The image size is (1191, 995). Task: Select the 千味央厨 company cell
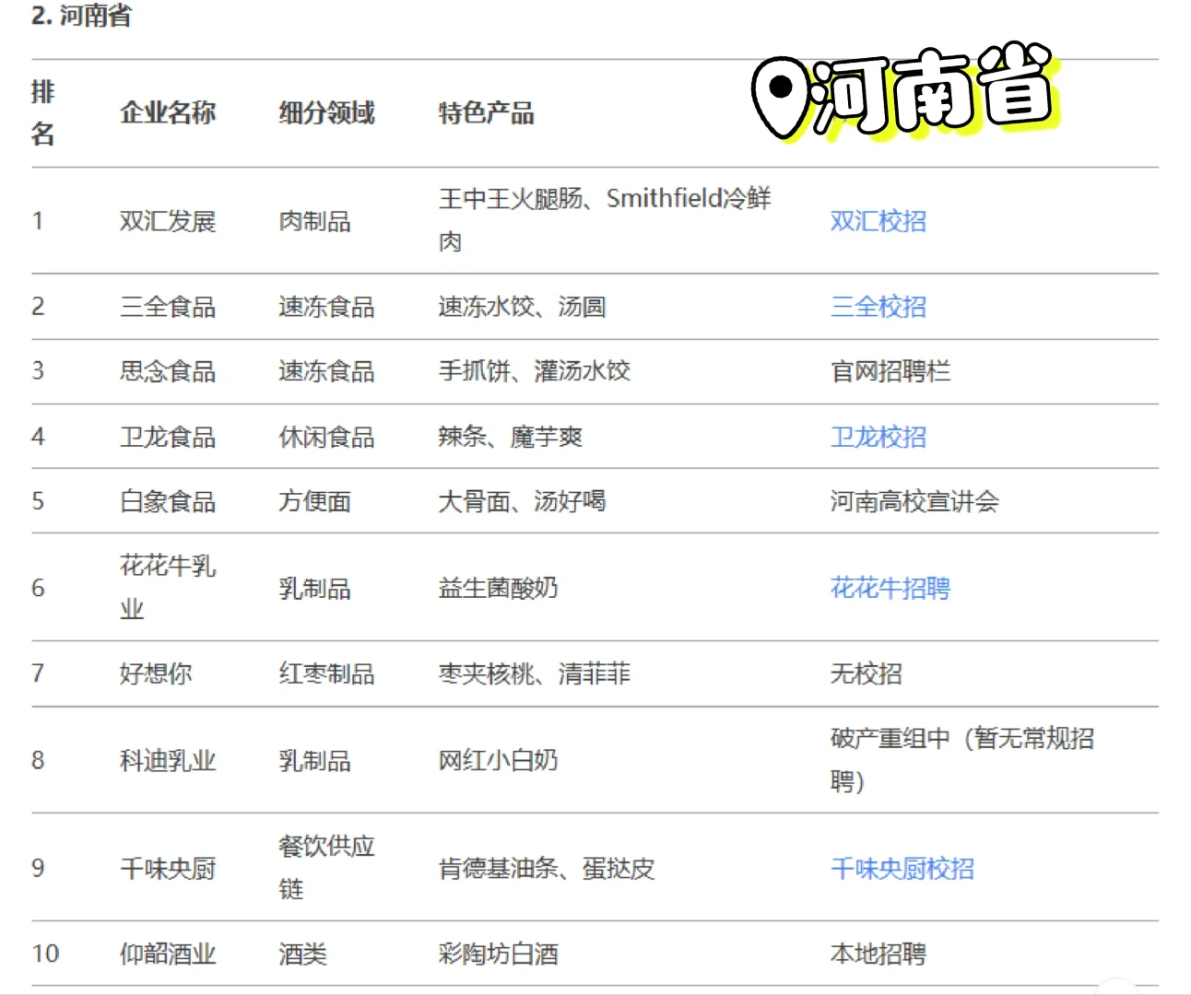168,868
